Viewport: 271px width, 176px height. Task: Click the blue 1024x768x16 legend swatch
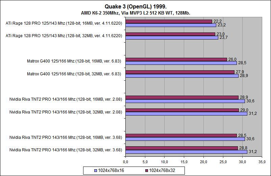click(x=96, y=171)
